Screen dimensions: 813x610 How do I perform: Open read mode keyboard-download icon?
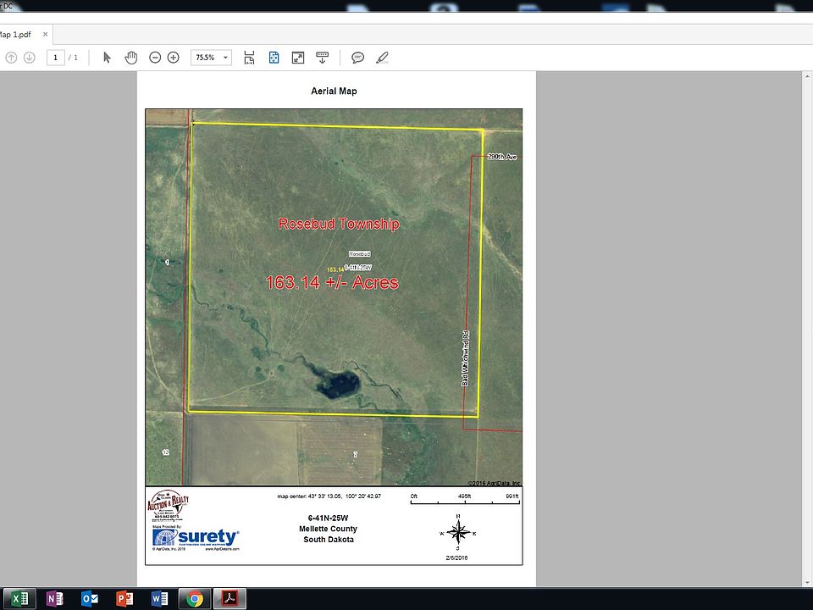322,58
